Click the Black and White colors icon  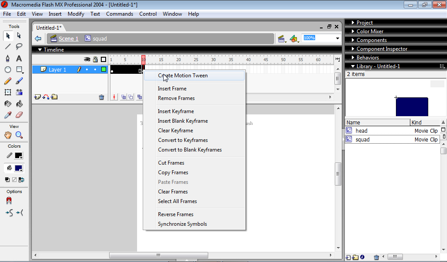tap(7, 179)
